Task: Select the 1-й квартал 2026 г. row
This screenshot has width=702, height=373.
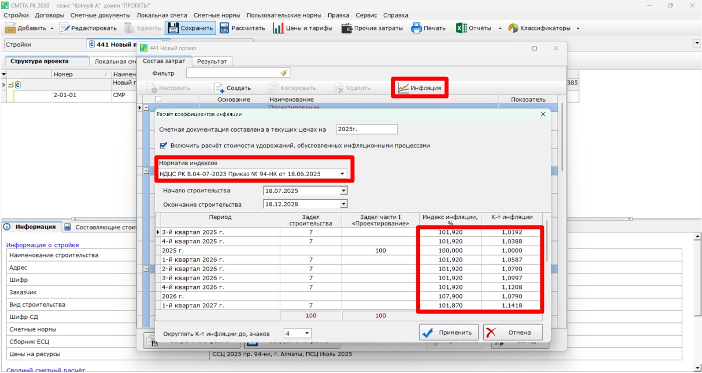Action: click(349, 259)
